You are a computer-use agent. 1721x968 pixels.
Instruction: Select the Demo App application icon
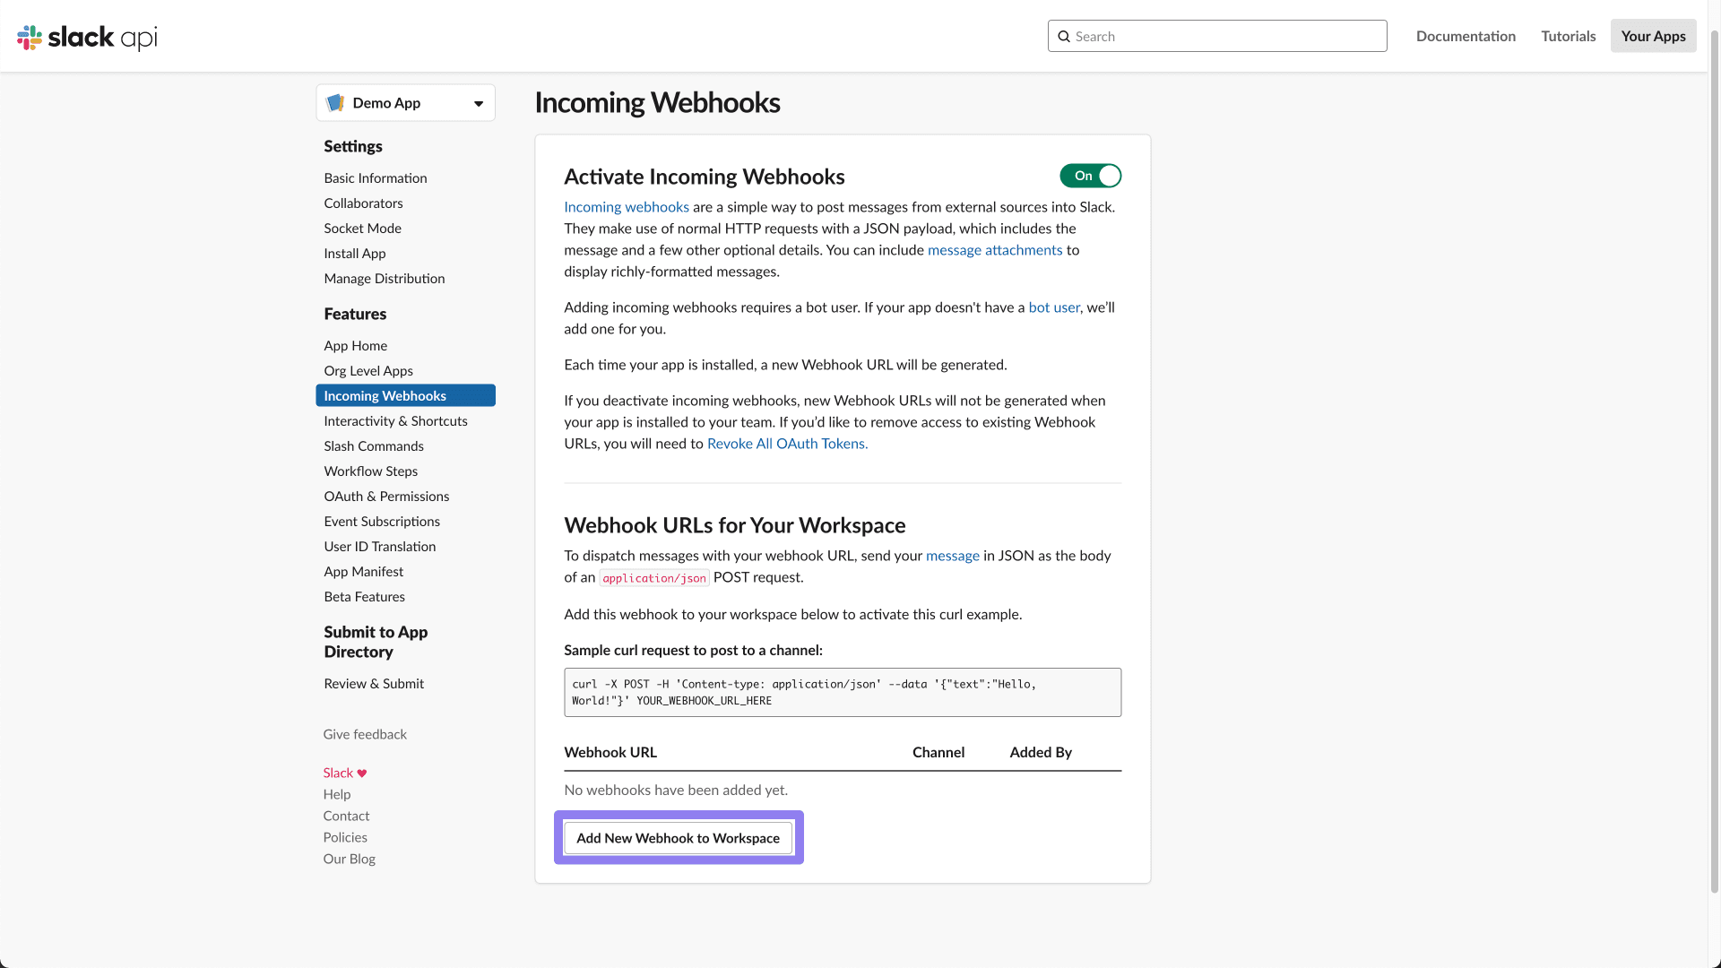(x=335, y=102)
